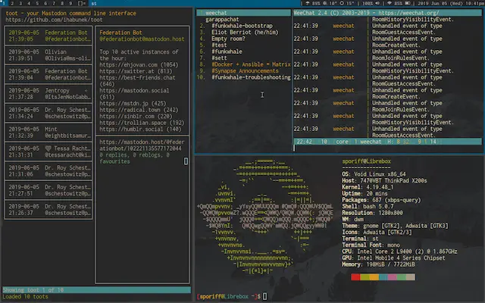Switch to dwm tag 9

click(x=70, y=3)
